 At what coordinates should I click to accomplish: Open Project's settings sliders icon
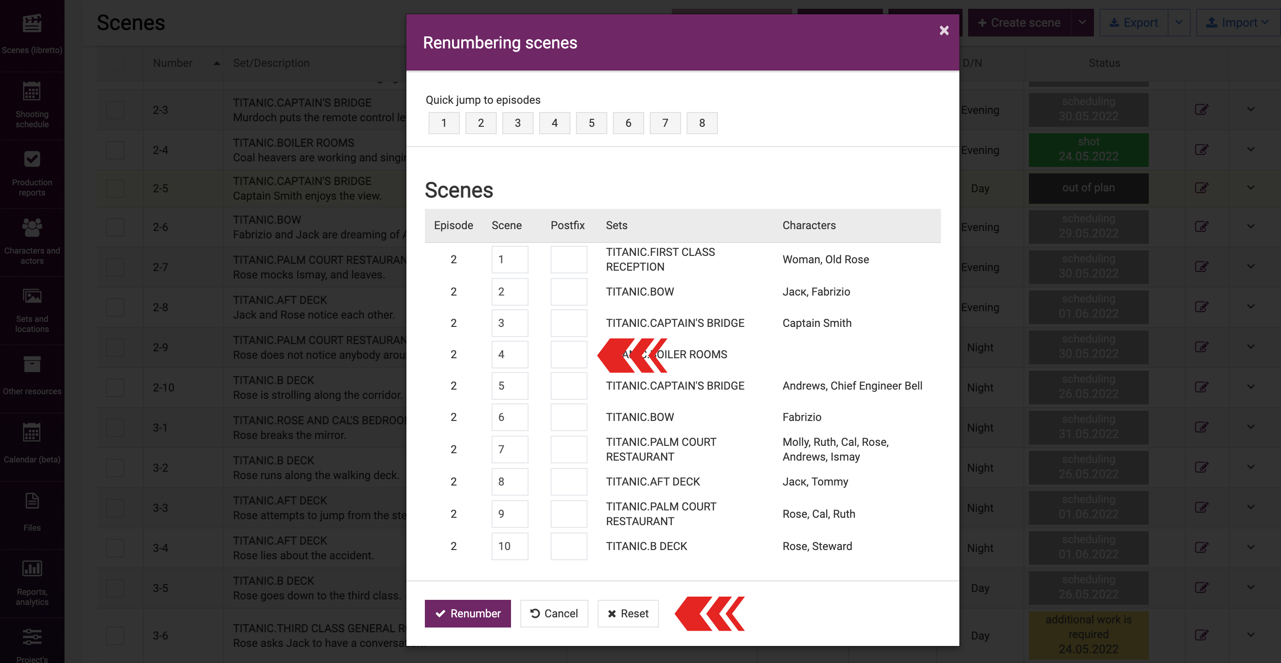32,637
